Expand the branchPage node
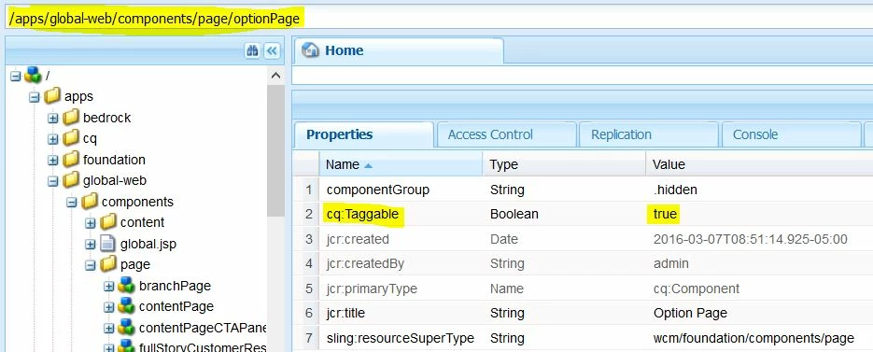This screenshot has height=352, width=873. (109, 287)
